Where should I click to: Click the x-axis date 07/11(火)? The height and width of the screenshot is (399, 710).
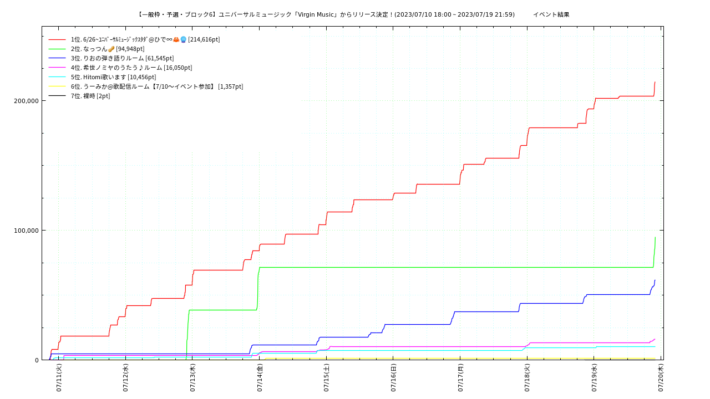click(x=59, y=378)
